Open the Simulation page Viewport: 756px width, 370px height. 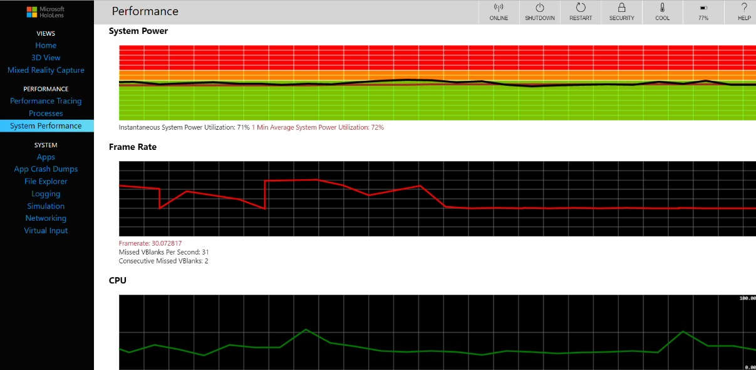coord(46,206)
